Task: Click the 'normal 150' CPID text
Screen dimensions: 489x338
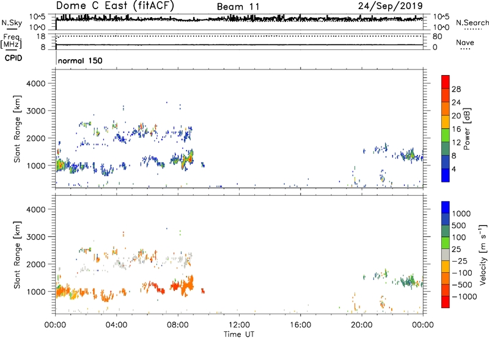Action: [80, 60]
